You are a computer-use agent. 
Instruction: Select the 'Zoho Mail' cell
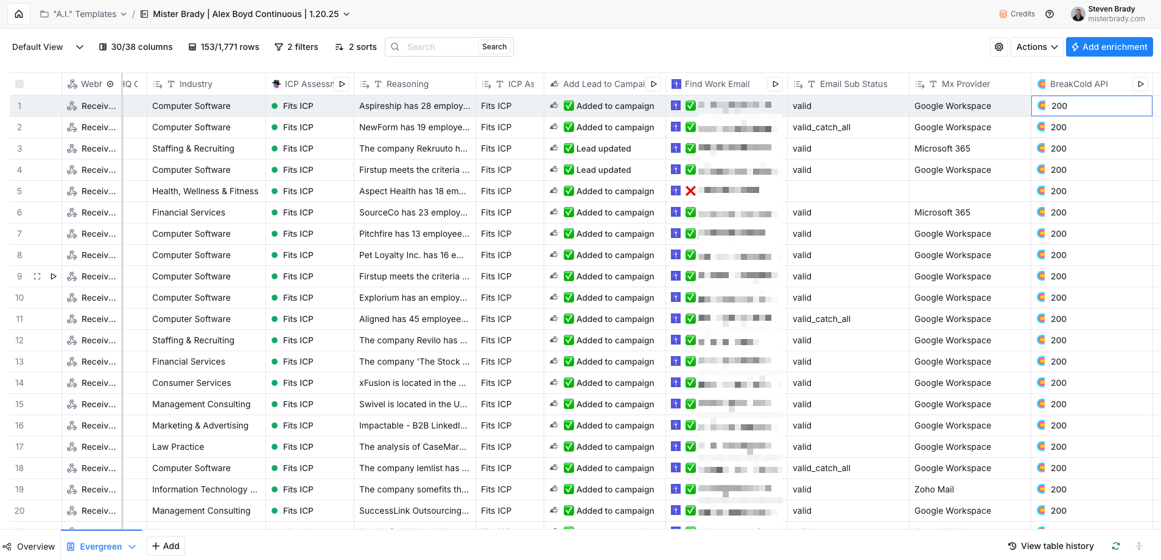pos(970,489)
